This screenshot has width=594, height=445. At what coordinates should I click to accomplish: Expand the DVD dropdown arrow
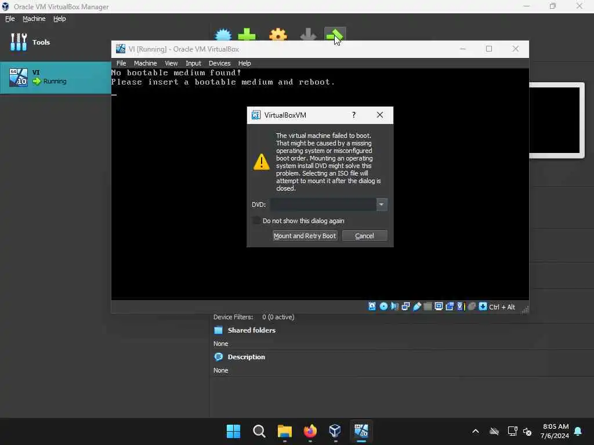(382, 205)
